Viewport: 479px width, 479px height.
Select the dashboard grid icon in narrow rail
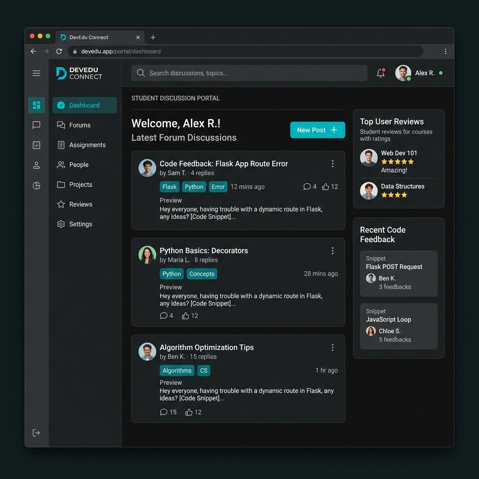coord(36,105)
